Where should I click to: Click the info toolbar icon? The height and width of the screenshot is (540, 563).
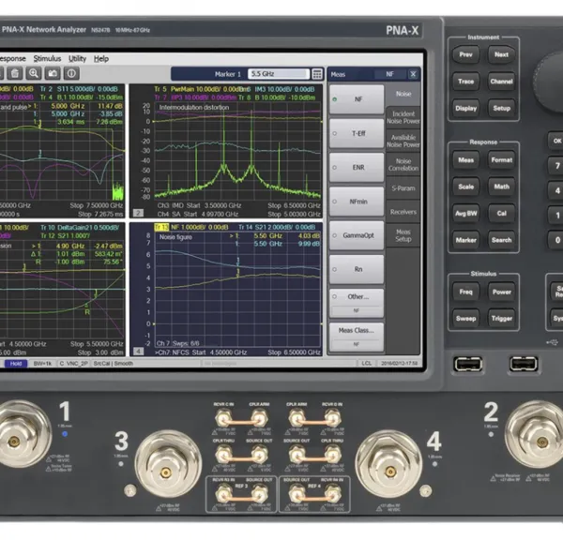pyautogui.click(x=71, y=73)
